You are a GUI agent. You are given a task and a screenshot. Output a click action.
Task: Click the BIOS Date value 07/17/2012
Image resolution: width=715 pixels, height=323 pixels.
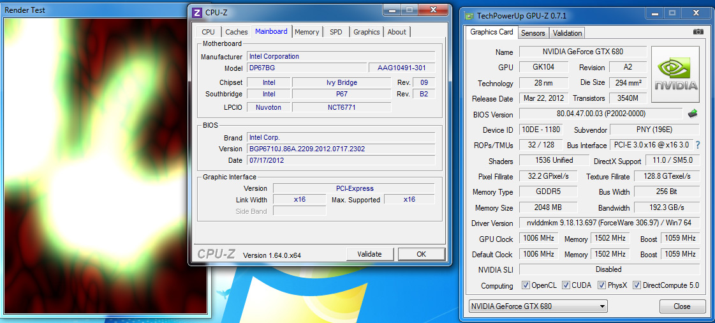click(x=341, y=161)
